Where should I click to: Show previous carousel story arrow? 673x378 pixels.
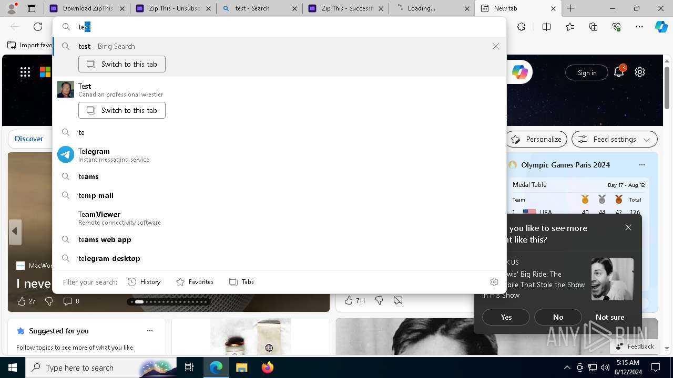tap(15, 232)
